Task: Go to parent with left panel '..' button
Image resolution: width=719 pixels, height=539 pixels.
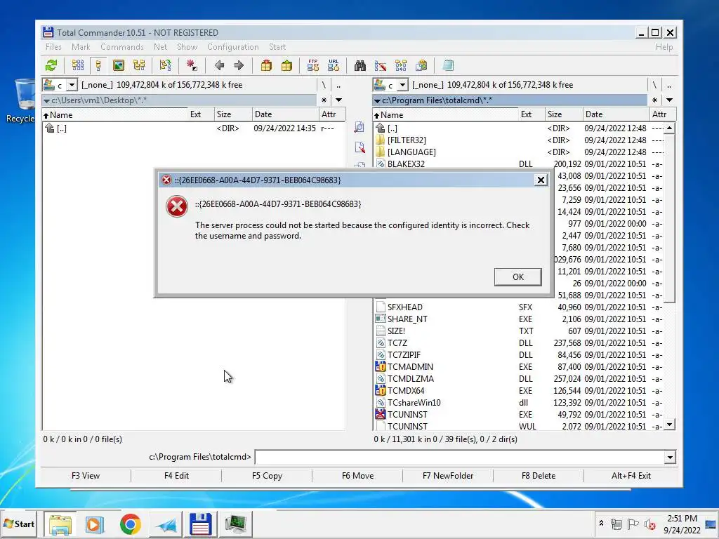Action: click(x=338, y=85)
